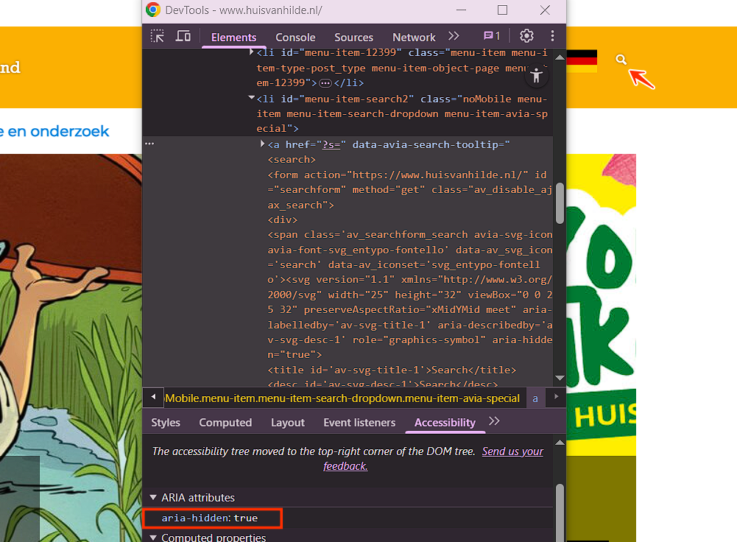
Task: Collapse the menu-item-search2 li node
Action: tap(252, 98)
